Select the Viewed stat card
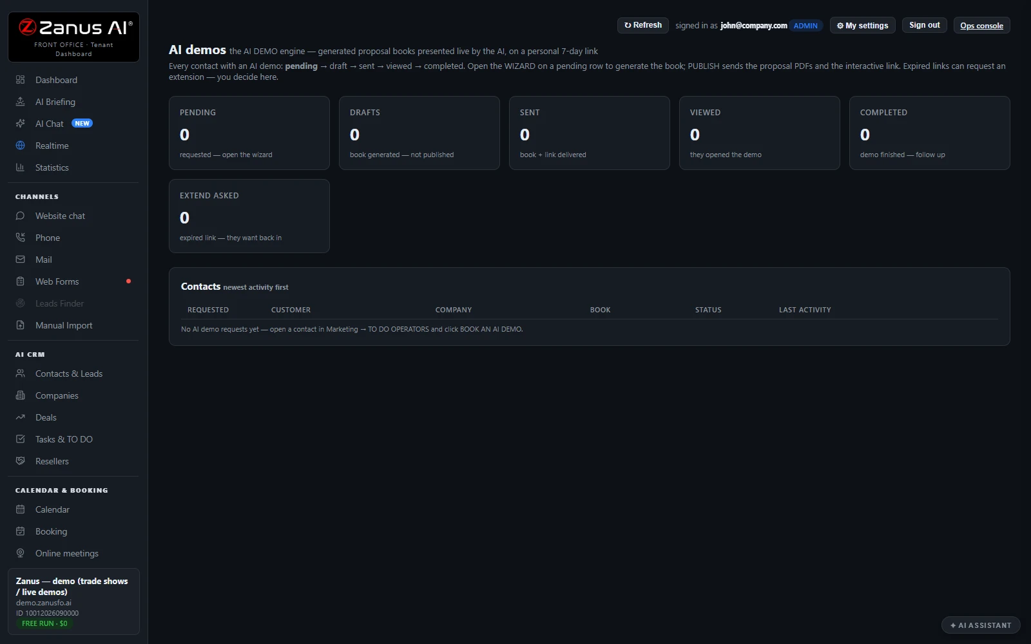 pyautogui.click(x=760, y=133)
